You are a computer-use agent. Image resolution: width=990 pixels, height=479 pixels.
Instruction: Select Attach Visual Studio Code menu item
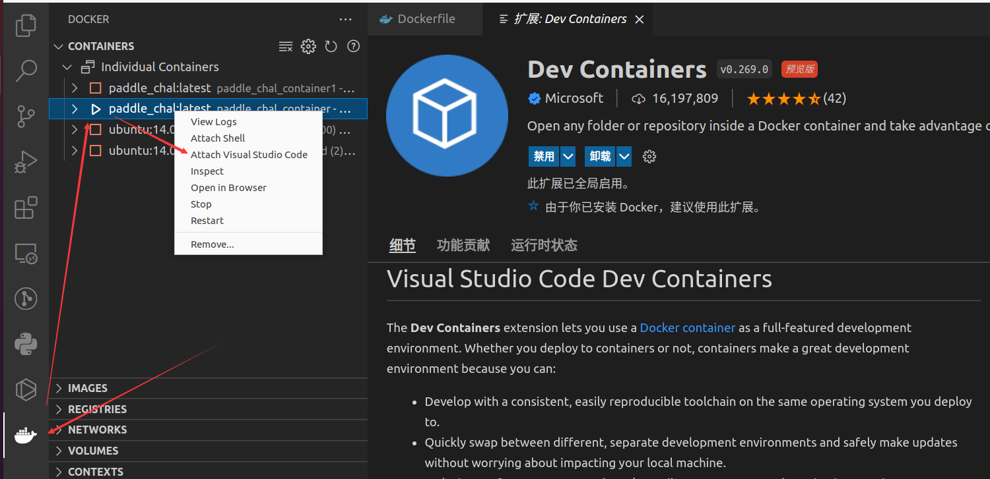[x=249, y=155]
